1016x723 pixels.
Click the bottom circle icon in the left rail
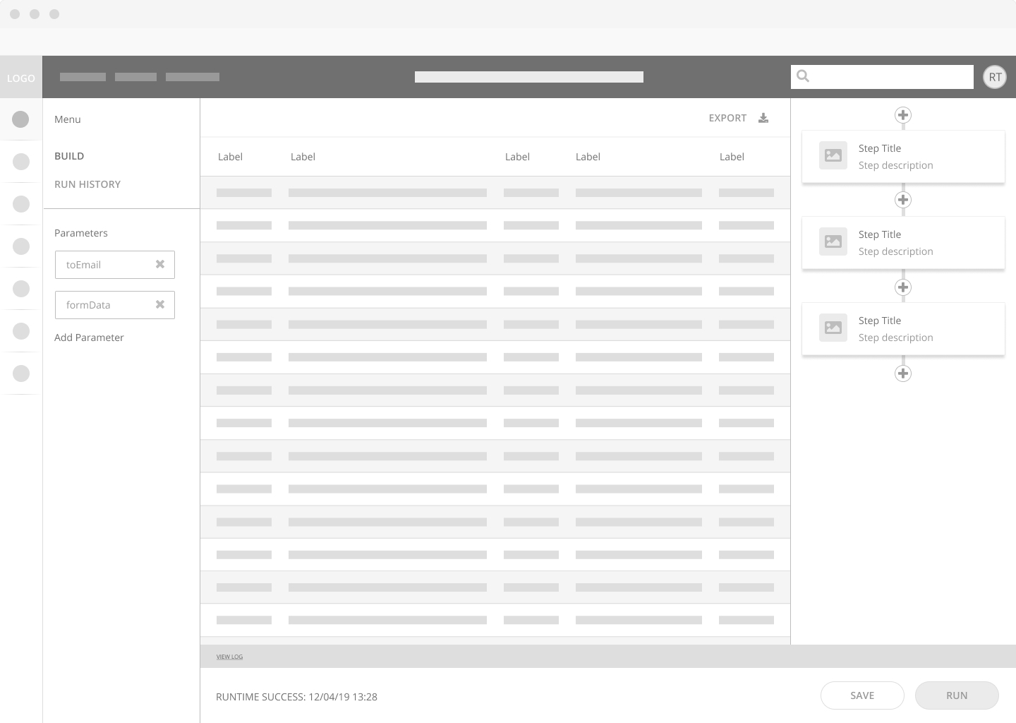coord(20,374)
